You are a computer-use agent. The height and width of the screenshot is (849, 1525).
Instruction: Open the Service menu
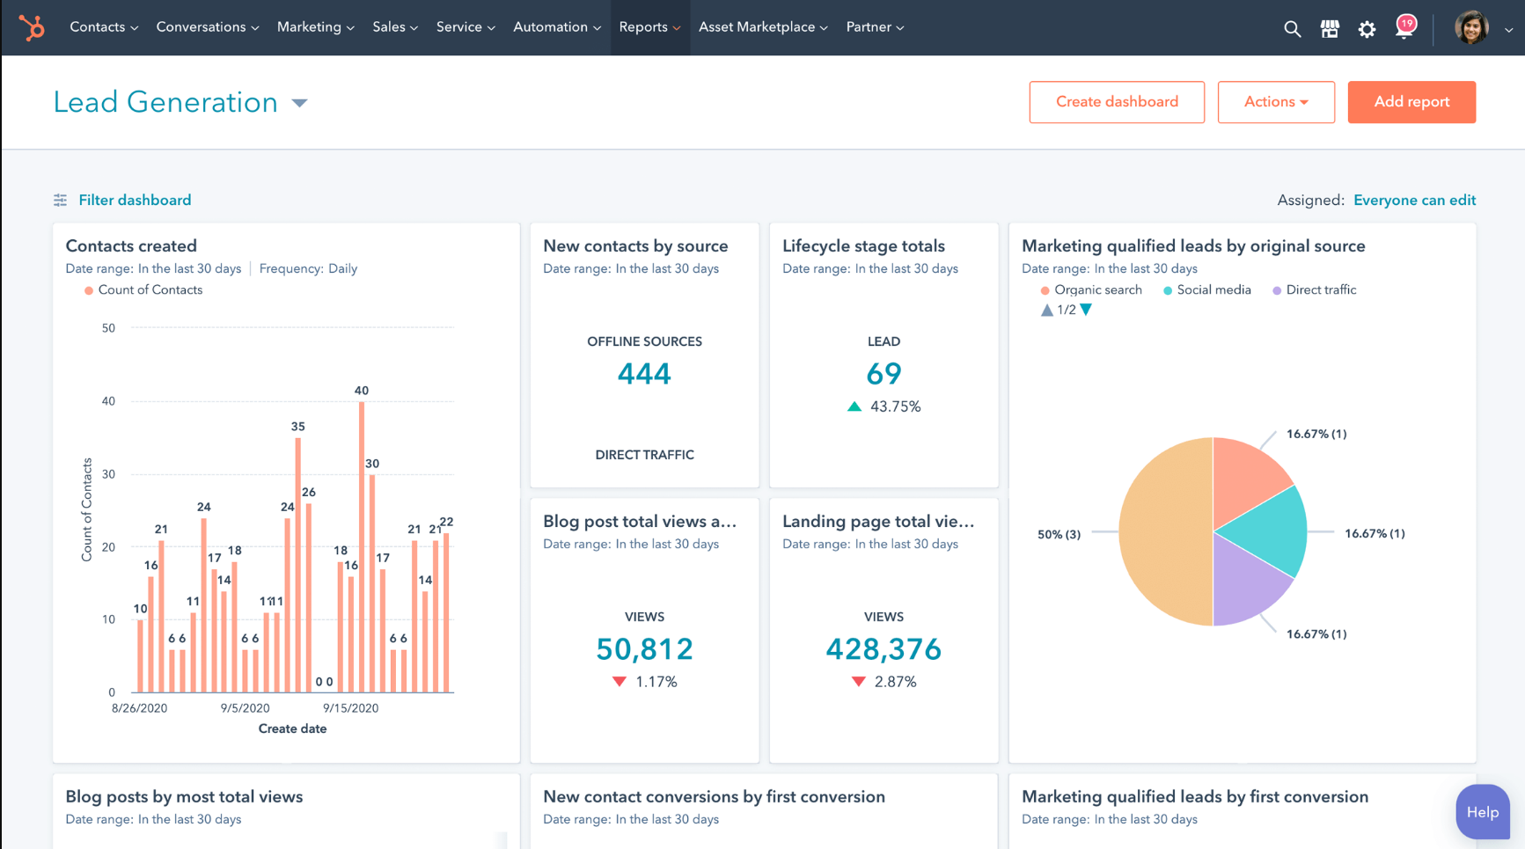tap(466, 27)
